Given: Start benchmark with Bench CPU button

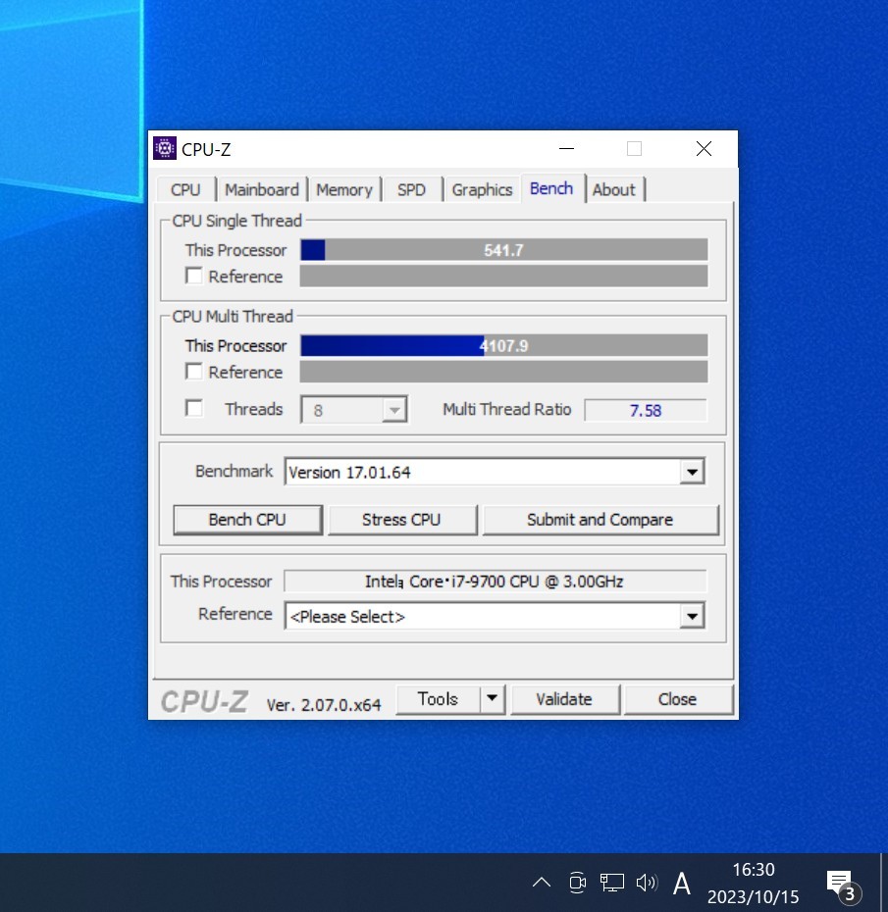Looking at the screenshot, I should click(x=247, y=520).
